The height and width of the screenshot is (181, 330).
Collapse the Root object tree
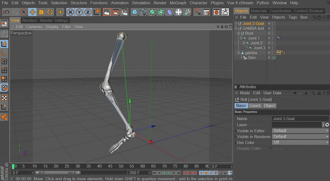239,33
